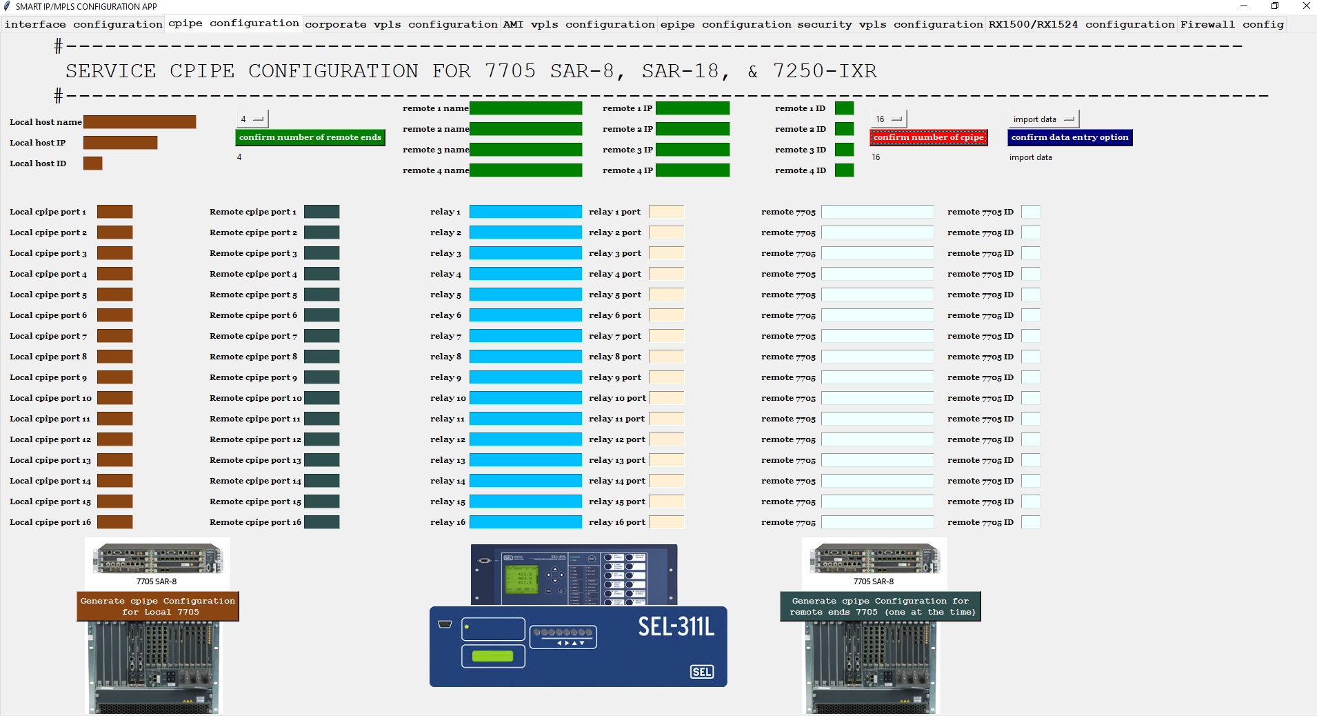Click the remote 4 IP field
This screenshot has height=716, width=1317.
[x=693, y=170]
